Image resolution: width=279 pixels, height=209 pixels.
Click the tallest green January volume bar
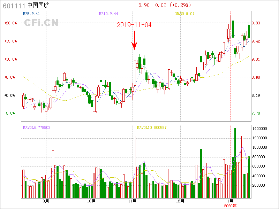(235, 163)
